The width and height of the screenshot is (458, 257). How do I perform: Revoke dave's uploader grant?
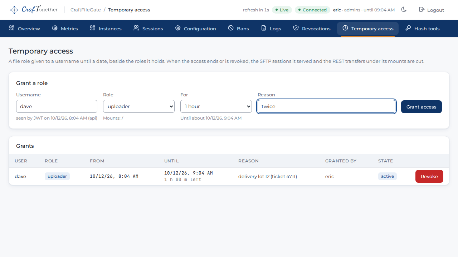click(429, 176)
